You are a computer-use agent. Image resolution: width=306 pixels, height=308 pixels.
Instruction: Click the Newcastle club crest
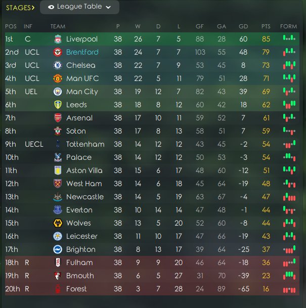tap(58, 197)
